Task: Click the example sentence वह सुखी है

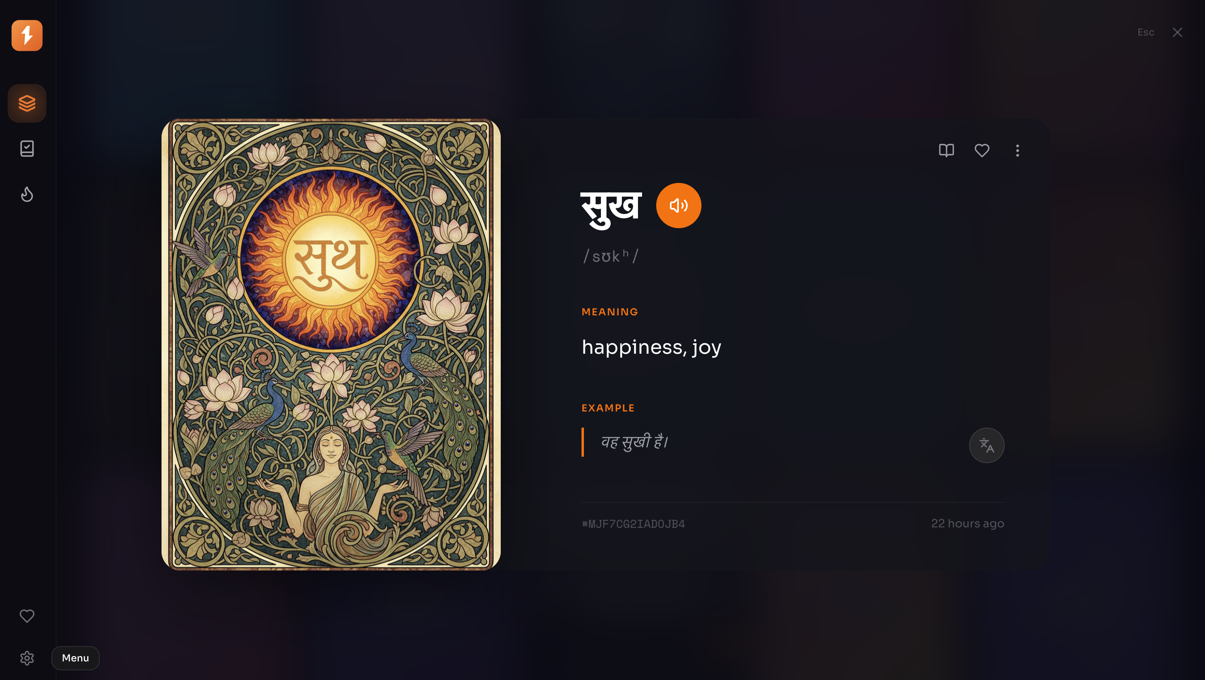Action: (635, 442)
